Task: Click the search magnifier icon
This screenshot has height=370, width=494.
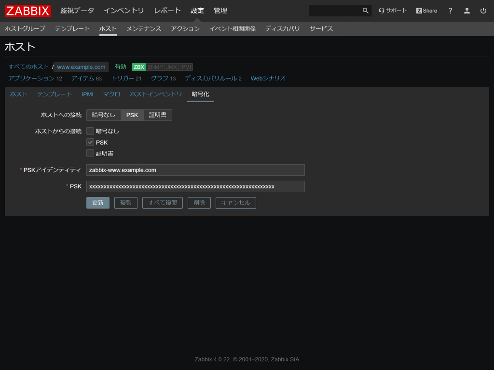Action: pyautogui.click(x=366, y=11)
